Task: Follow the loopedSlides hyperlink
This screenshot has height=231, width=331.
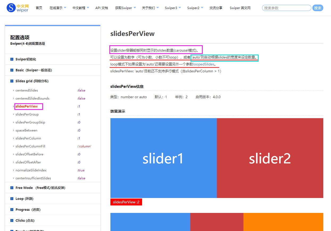Action: click(x=204, y=64)
